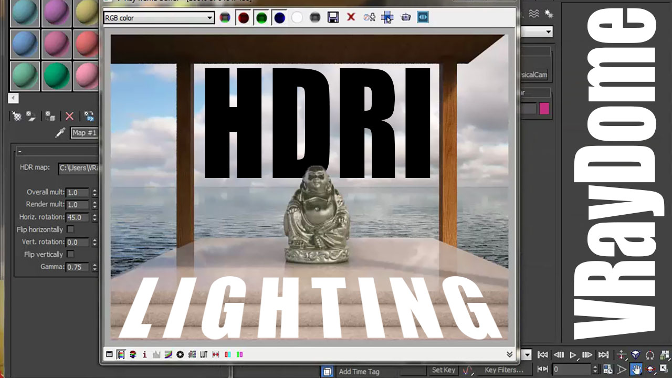672x378 pixels.
Task: Click the teapot render icon
Action: (x=405, y=18)
